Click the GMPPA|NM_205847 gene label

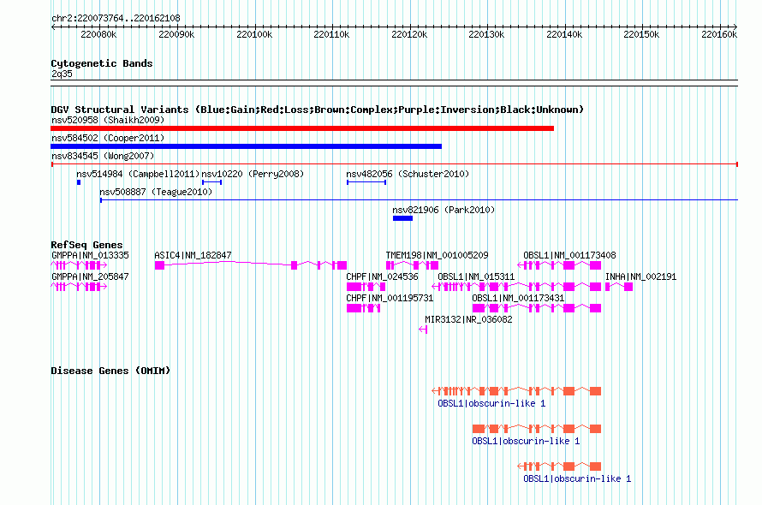tap(90, 276)
